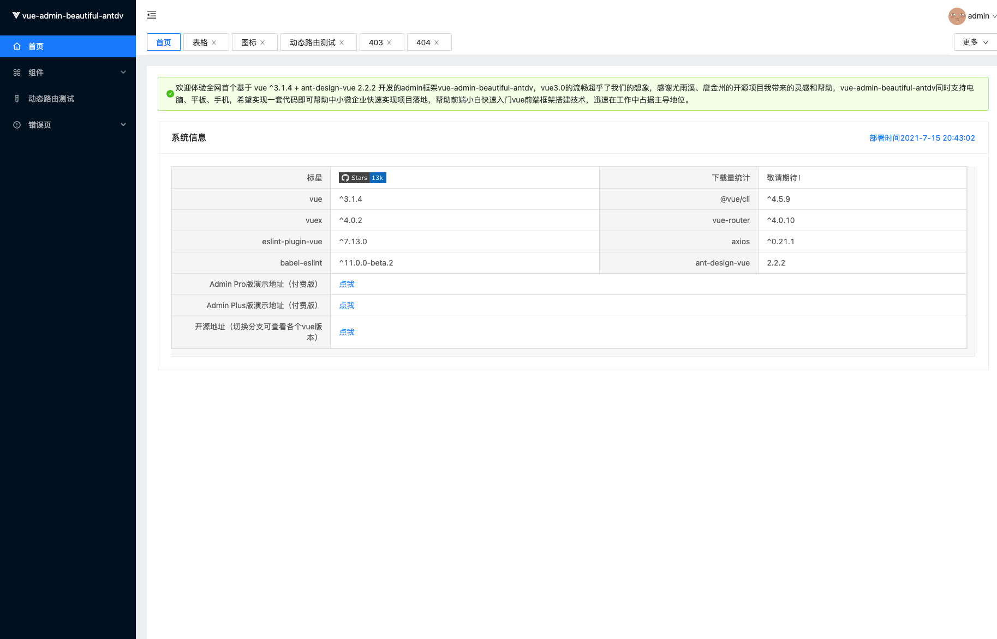Viewport: 997px width, 639px height.
Task: Click 点我 link for Admin Pro demo
Action: [x=346, y=284]
